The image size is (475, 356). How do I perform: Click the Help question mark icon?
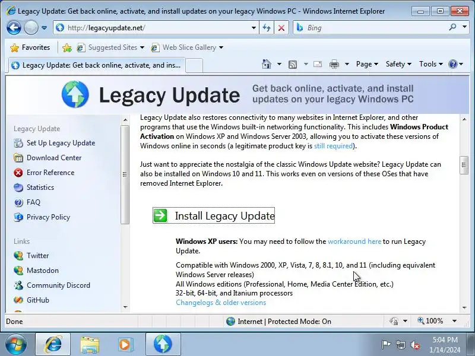pos(453,64)
